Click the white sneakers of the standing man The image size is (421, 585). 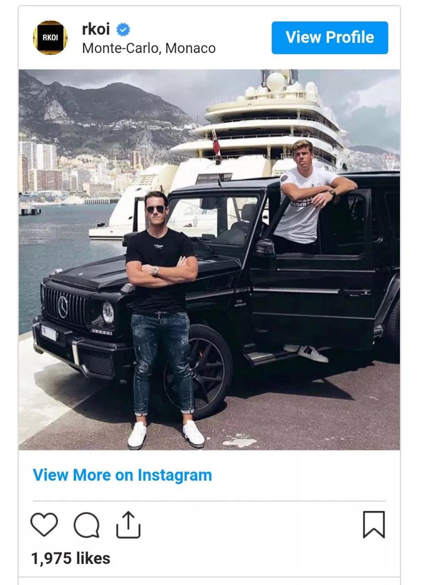pyautogui.click(x=165, y=435)
